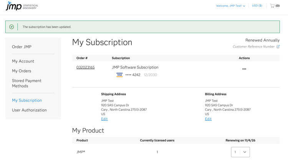Click the green success checkmark icon

pyautogui.click(x=12, y=27)
